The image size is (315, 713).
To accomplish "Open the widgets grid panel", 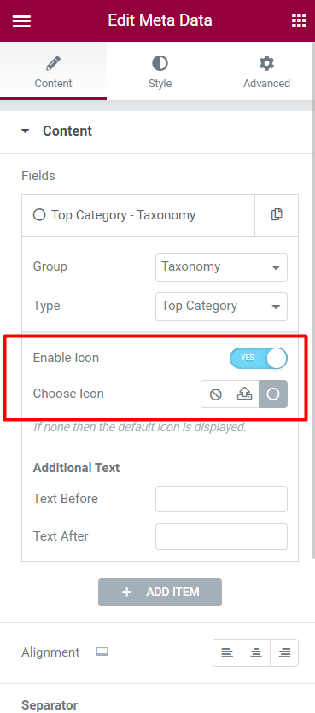I will pyautogui.click(x=299, y=20).
